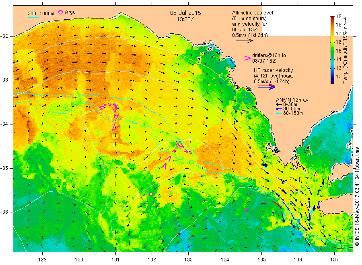Click the blue 30-80m ANMN arrow symbol

(x=279, y=109)
